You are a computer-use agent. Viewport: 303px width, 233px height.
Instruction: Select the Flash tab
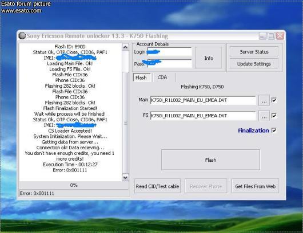click(141, 77)
